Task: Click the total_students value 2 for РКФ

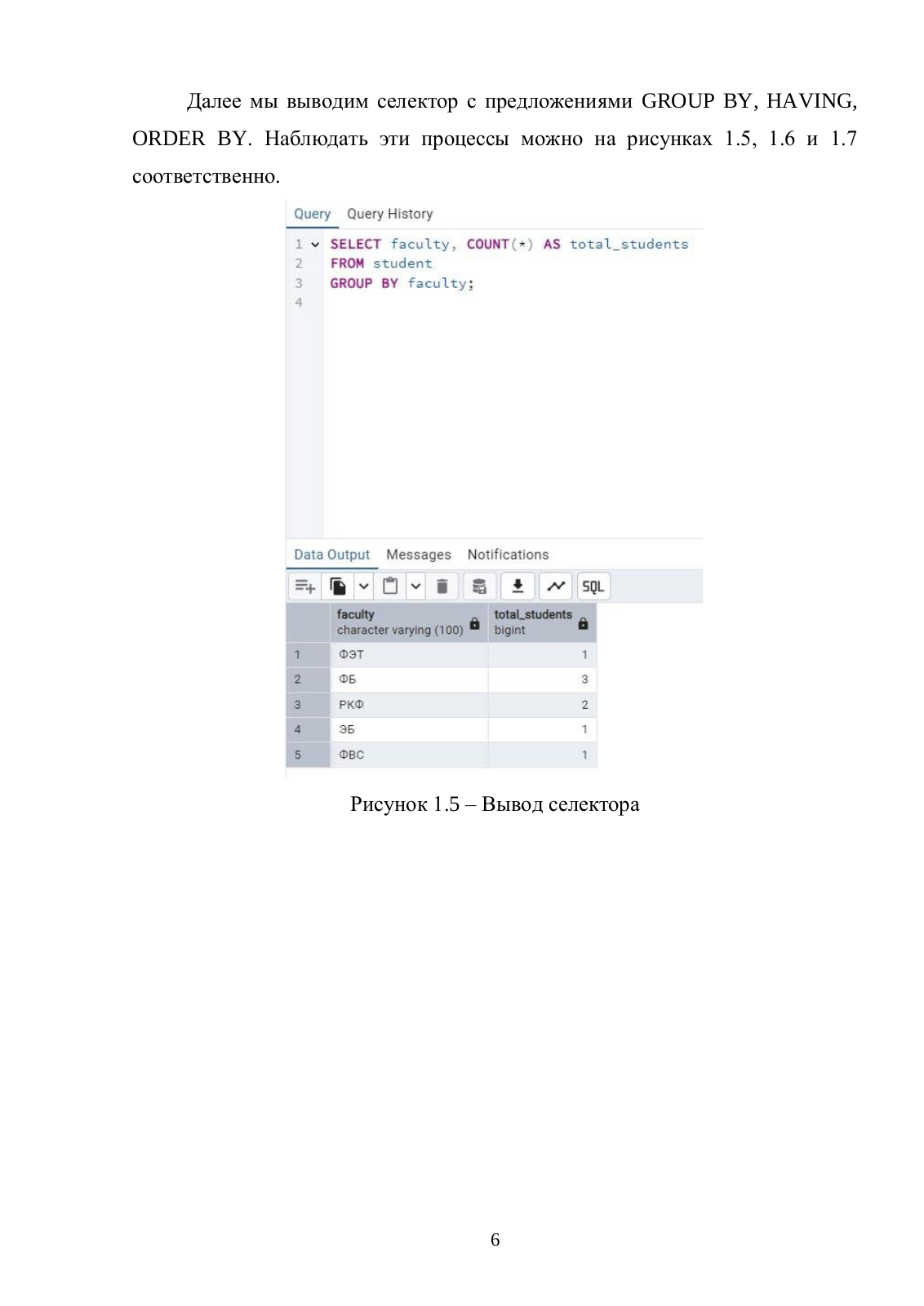Action: tap(542, 705)
